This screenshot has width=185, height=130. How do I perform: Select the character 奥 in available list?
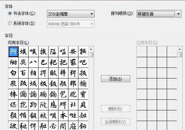click(23, 63)
